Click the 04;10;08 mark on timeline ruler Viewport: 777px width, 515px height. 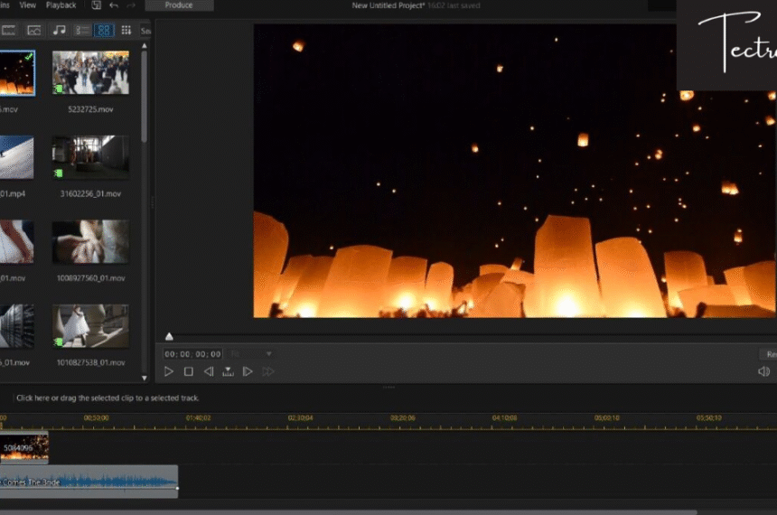pos(504,418)
